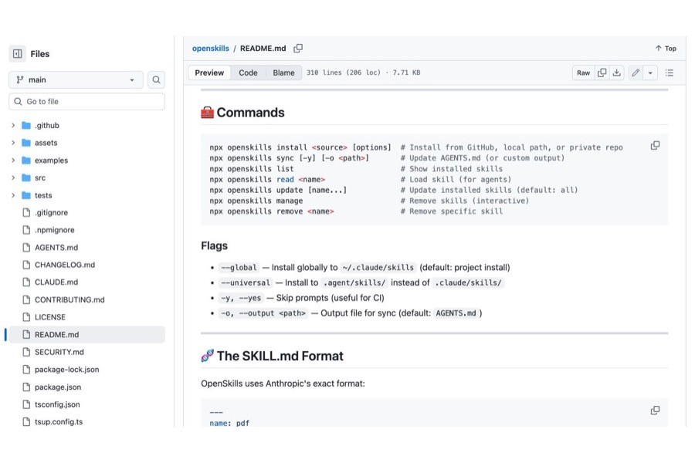Open the CONTRIBUTING.md file

pos(69,300)
